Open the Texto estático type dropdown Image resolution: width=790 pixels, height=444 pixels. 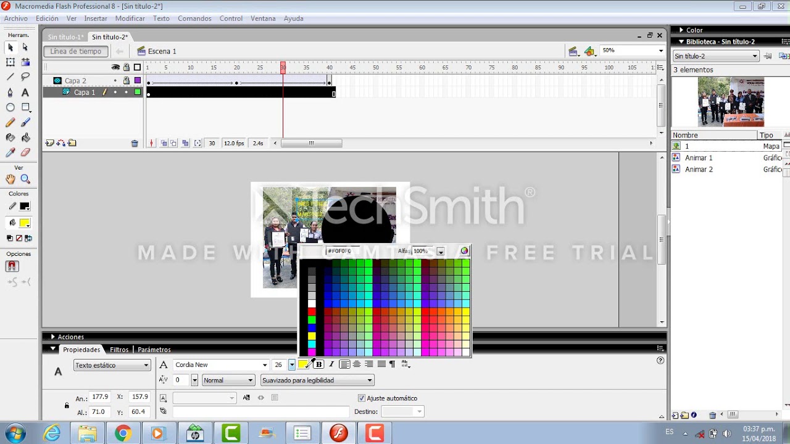[112, 365]
